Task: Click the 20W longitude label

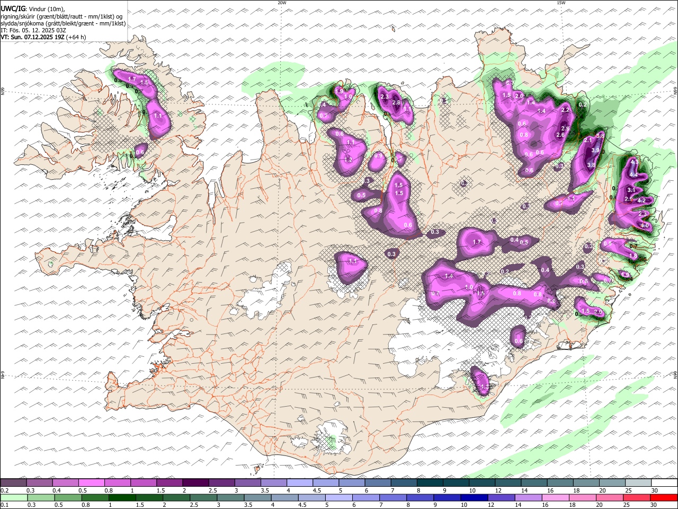Action: 282,3
